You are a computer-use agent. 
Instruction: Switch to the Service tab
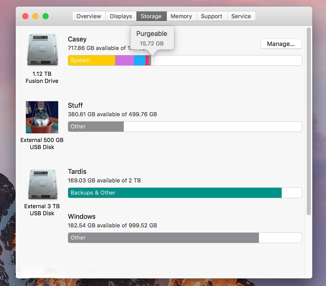[x=241, y=16]
